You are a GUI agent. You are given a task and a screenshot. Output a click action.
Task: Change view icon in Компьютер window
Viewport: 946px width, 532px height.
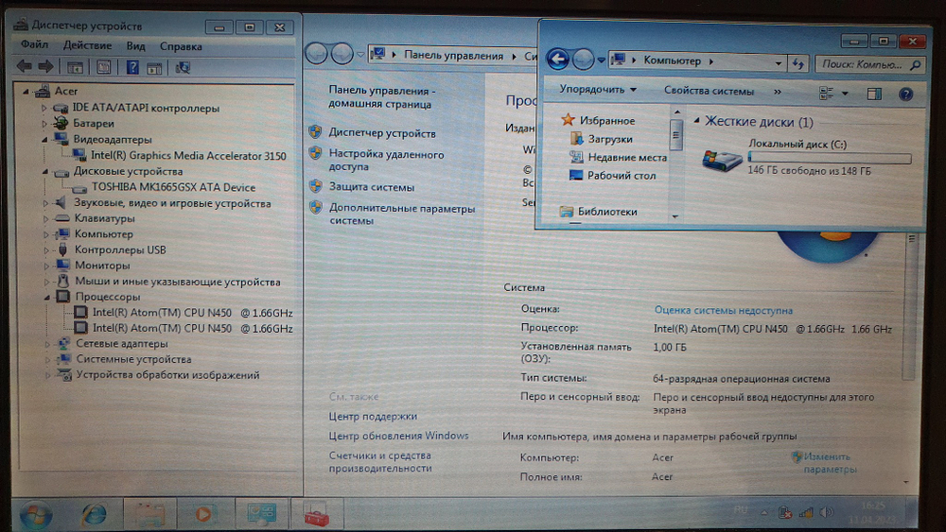pyautogui.click(x=827, y=93)
